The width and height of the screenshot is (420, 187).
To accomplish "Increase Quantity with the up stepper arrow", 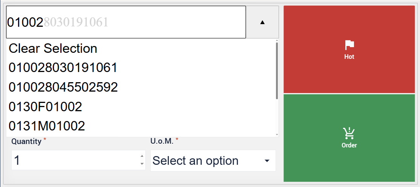I will pos(142,156).
